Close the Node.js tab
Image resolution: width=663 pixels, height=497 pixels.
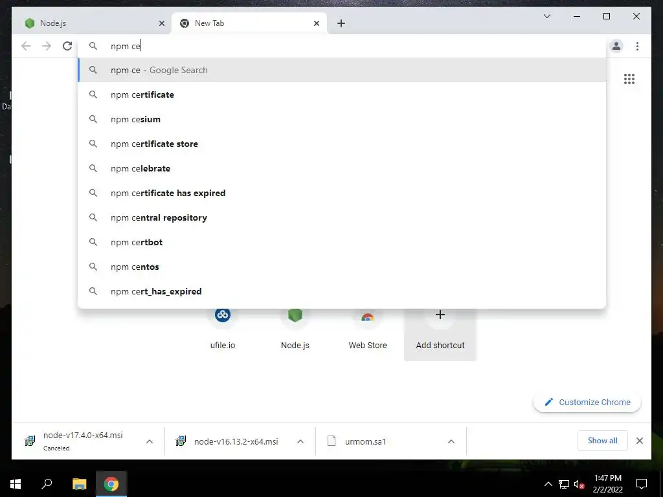pyautogui.click(x=161, y=23)
